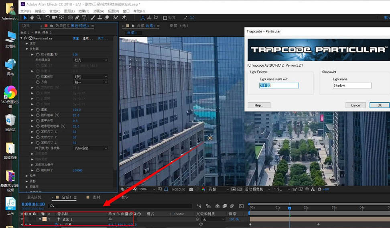Switch to the 项目 project tab

pos(26,26)
